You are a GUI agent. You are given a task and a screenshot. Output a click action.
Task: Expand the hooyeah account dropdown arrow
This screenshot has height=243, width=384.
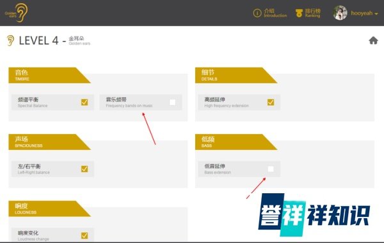[x=376, y=13]
